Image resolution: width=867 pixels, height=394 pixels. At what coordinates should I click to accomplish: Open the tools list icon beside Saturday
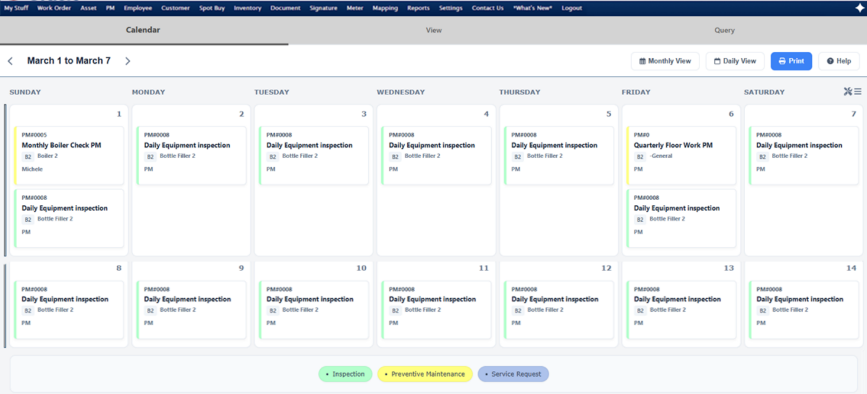(852, 91)
